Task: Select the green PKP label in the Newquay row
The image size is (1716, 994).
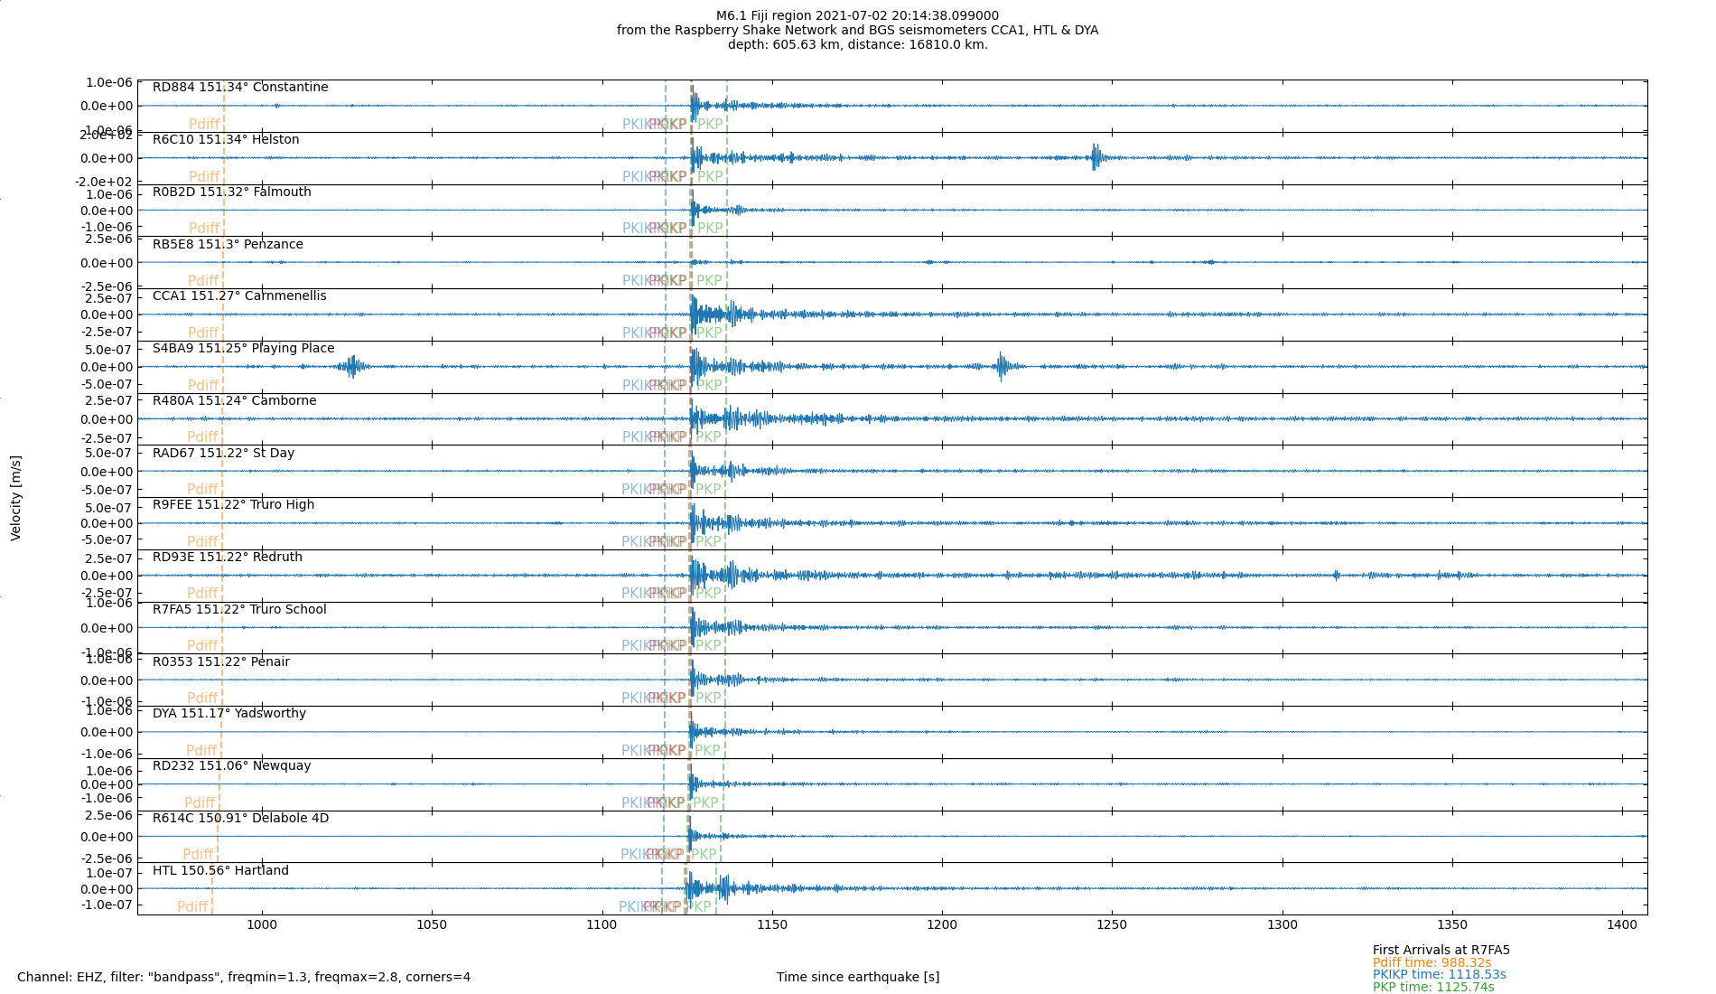Action: (x=705, y=802)
